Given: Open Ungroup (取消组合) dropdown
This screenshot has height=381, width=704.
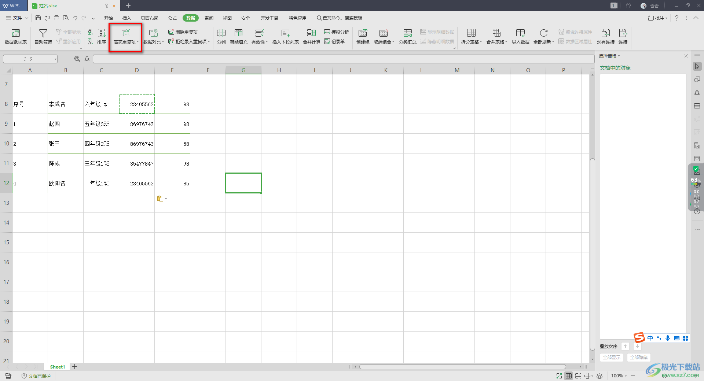Looking at the screenshot, I should (x=384, y=37).
